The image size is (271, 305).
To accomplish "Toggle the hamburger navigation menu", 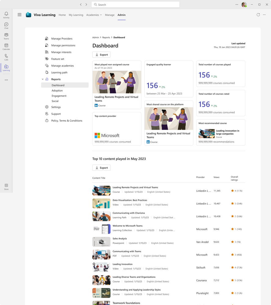I will pos(20,15).
